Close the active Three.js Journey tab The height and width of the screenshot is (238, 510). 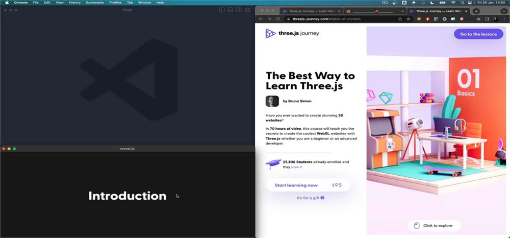466,11
